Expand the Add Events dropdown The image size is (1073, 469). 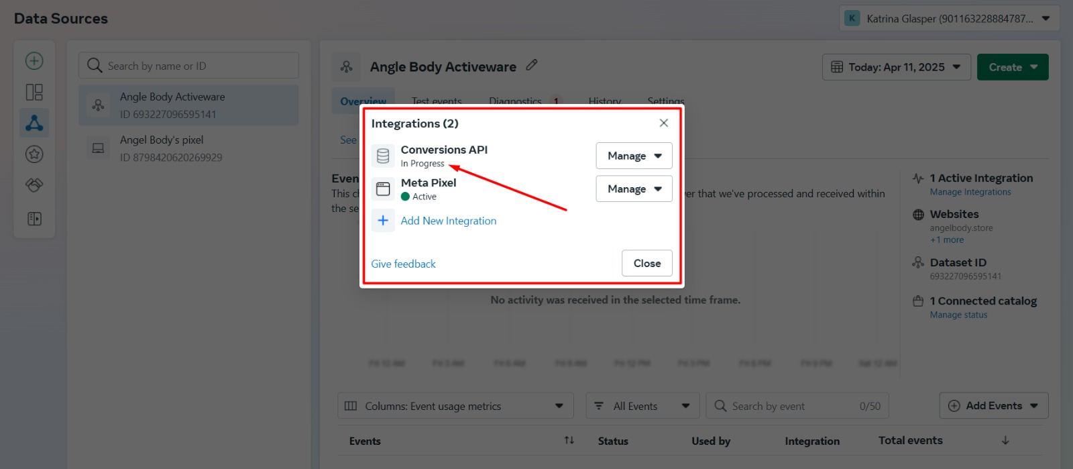(994, 406)
